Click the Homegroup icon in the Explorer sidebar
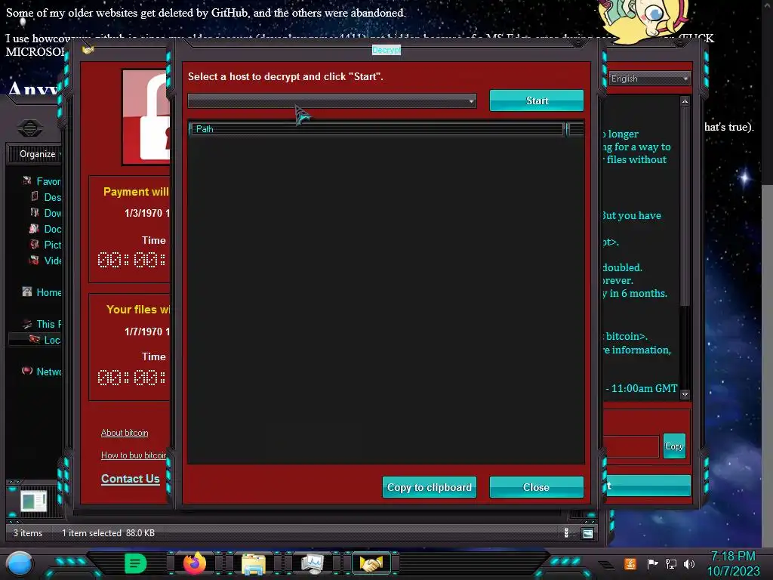 [27, 292]
